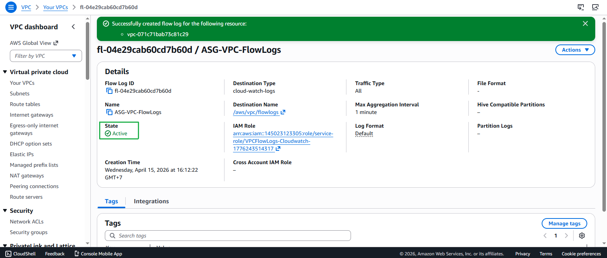Viewport: 607px width, 258px height.
Task: Click vpc-071c71bab73c81c29 resource text
Action: point(158,34)
